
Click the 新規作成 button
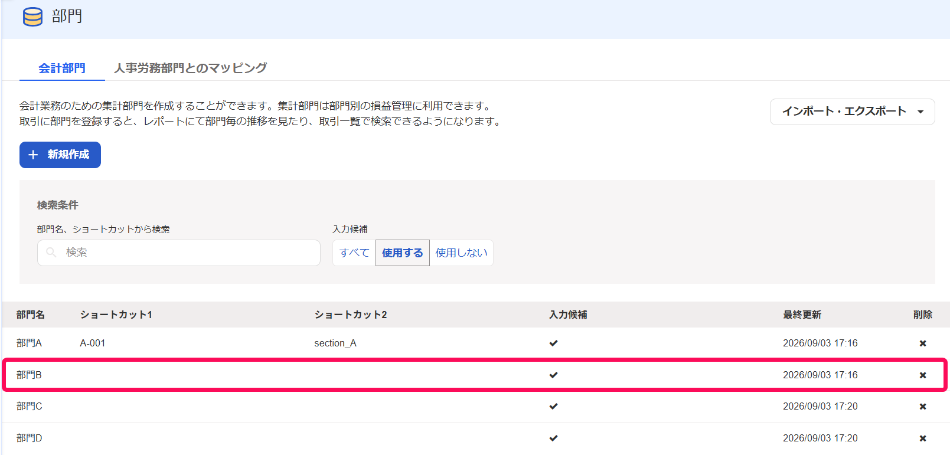point(60,155)
